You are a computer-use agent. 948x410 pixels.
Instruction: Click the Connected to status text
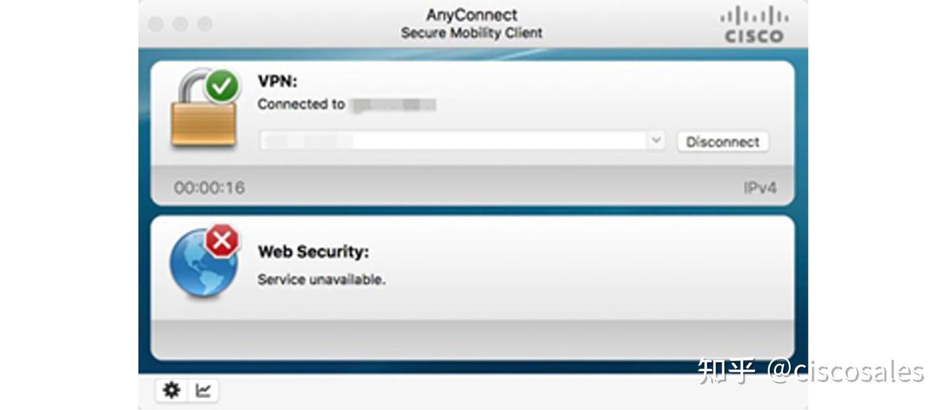pyautogui.click(x=301, y=102)
